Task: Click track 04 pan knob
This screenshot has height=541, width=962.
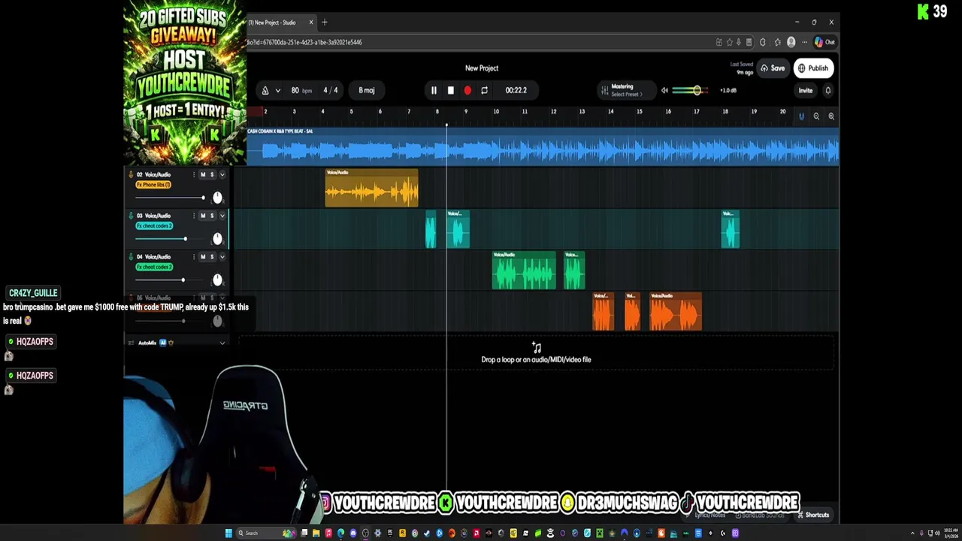Action: [217, 280]
